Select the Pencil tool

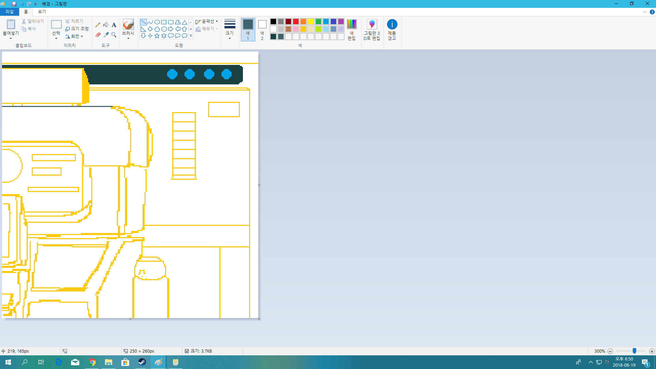98,25
